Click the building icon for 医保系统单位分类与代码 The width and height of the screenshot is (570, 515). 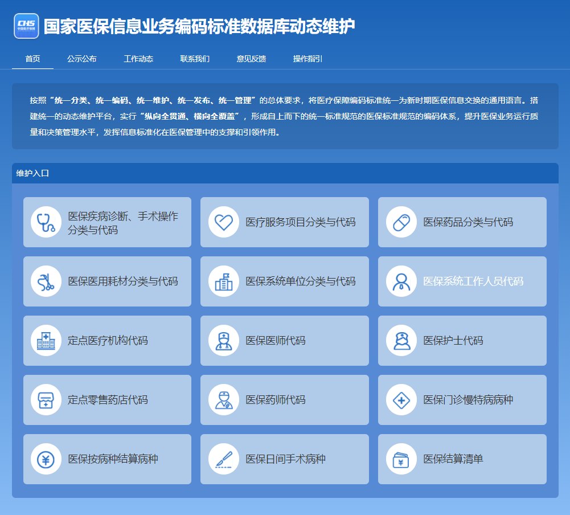pos(224,281)
